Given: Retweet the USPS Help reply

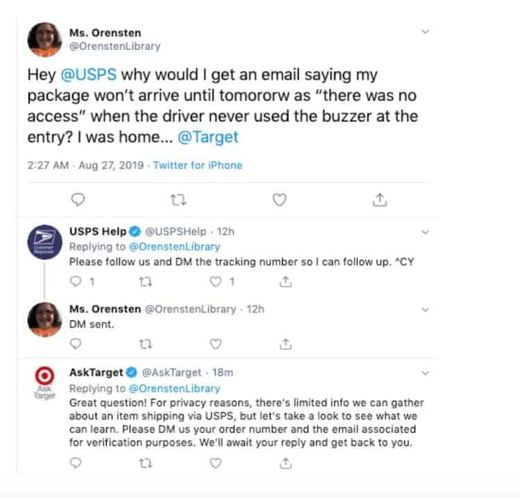Looking at the screenshot, I should coord(146,282).
